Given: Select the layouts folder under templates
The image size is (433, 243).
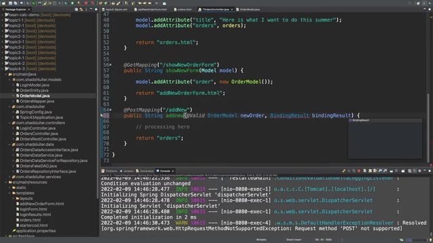Looking at the screenshot, I should [x=26, y=198].
